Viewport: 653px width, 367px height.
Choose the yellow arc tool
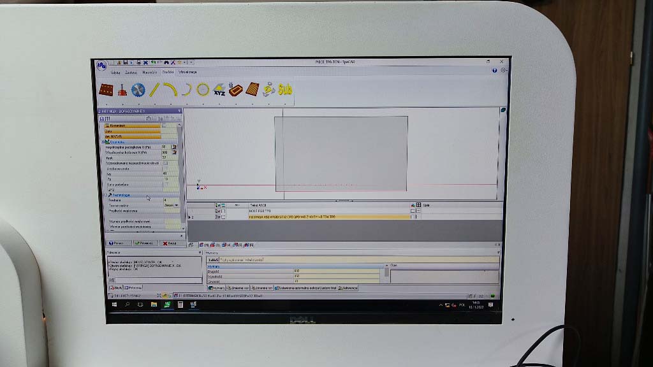click(x=170, y=90)
